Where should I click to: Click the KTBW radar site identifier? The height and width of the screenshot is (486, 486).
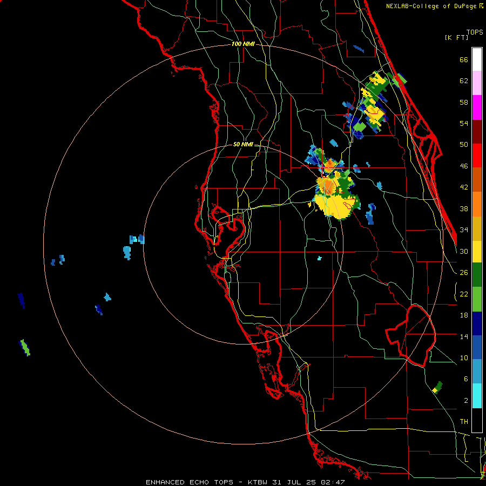point(259,482)
